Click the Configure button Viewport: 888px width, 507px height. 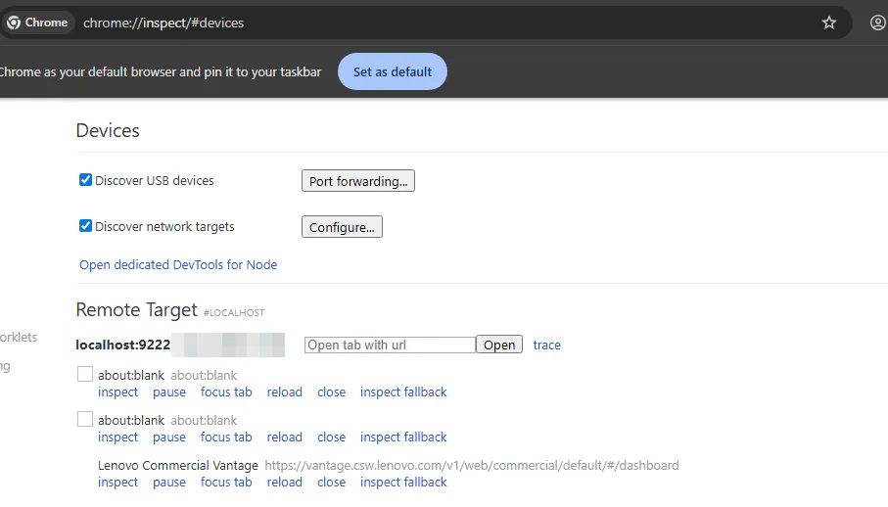342,227
